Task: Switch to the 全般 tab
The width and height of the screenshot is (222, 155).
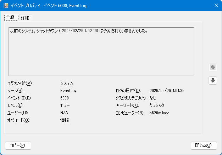Action: 11,17
